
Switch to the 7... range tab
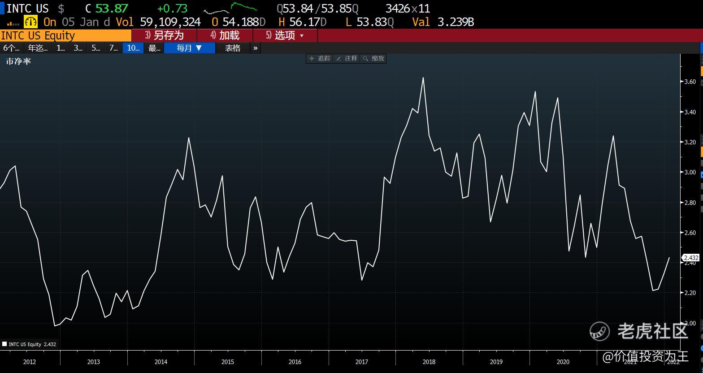[114, 48]
